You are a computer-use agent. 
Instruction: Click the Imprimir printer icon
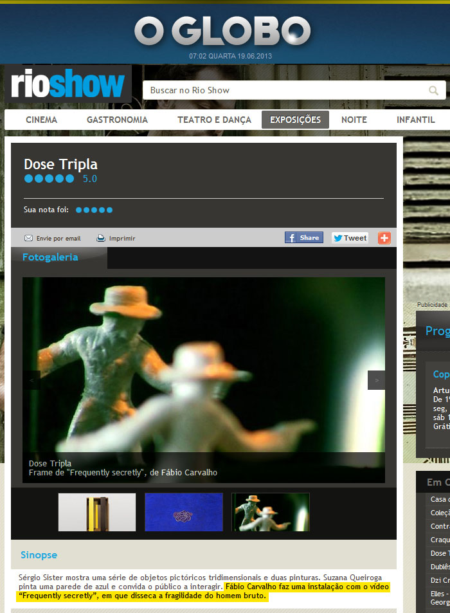pyautogui.click(x=101, y=238)
